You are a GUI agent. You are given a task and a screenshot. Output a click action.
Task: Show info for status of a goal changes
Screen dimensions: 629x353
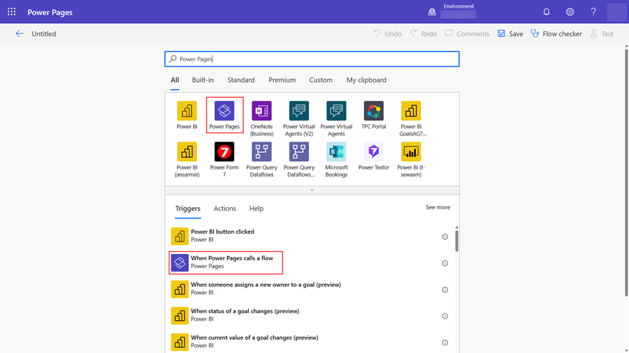445,316
